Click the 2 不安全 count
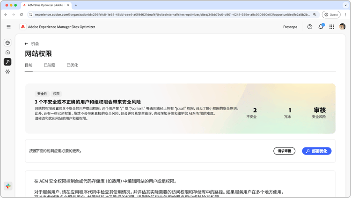This screenshot has height=198, width=351. point(252,113)
